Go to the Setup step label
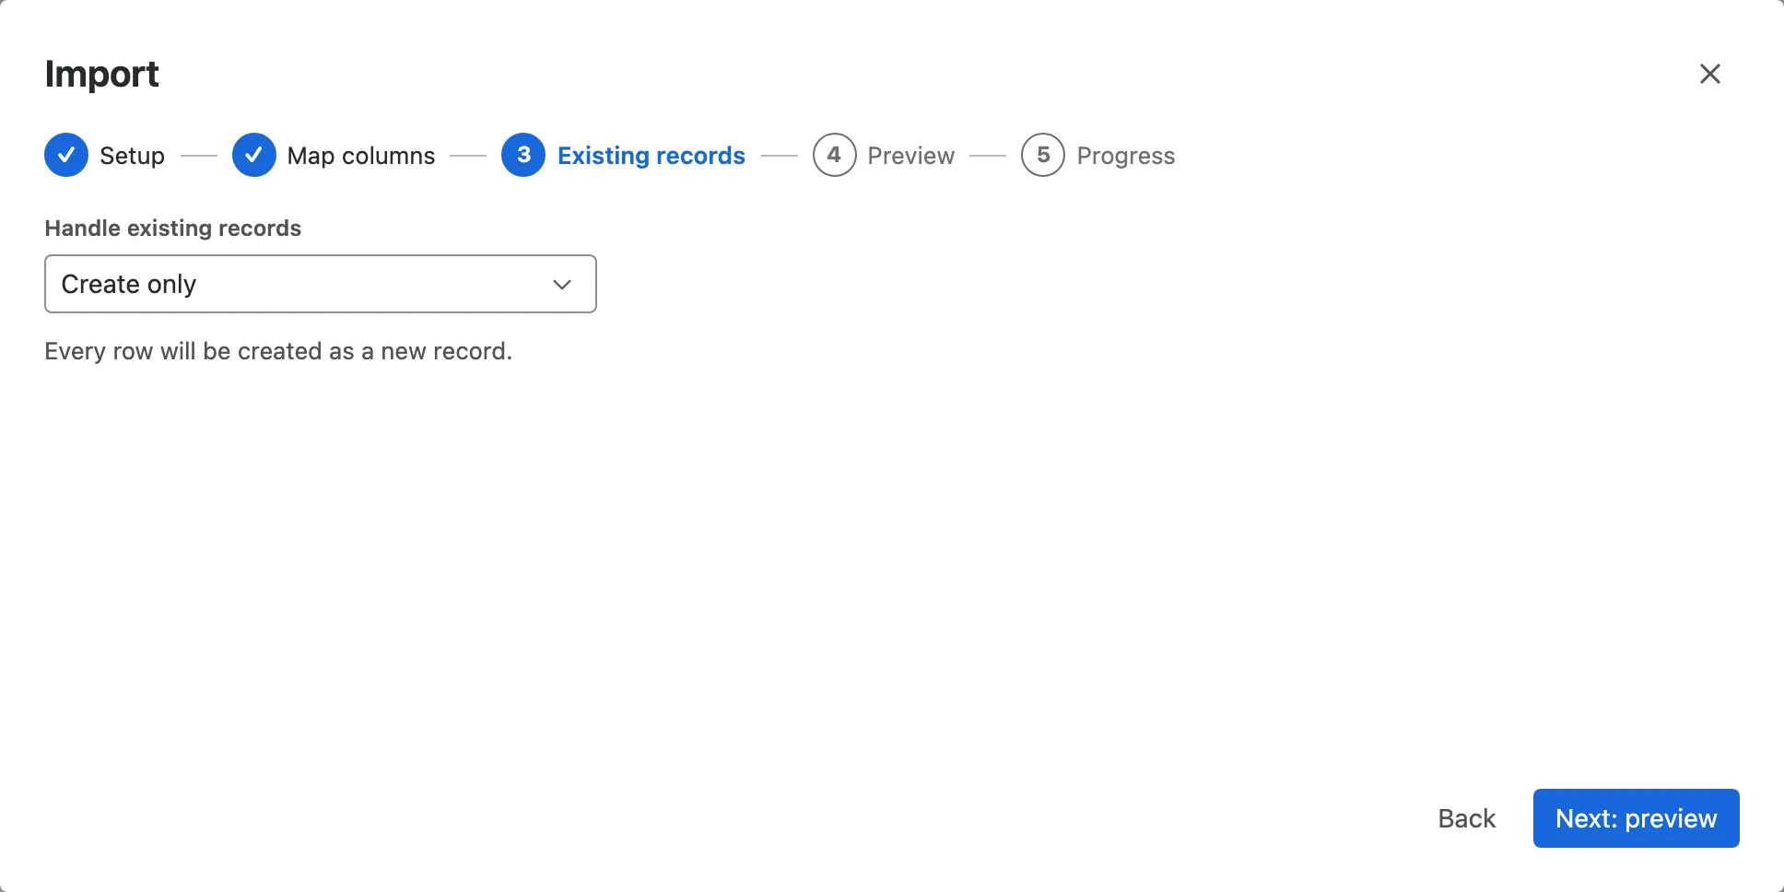 (x=132, y=156)
